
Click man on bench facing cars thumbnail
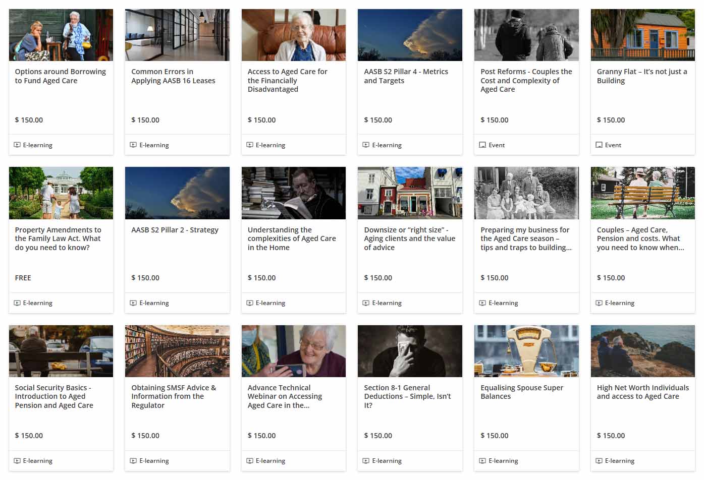pyautogui.click(x=61, y=351)
